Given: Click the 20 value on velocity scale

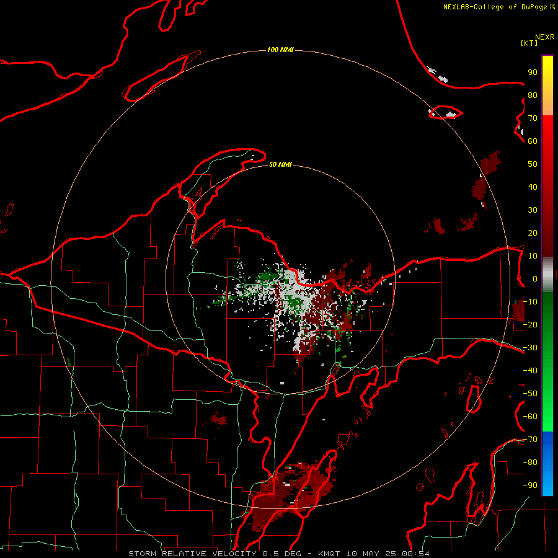Looking at the screenshot, I should [533, 232].
